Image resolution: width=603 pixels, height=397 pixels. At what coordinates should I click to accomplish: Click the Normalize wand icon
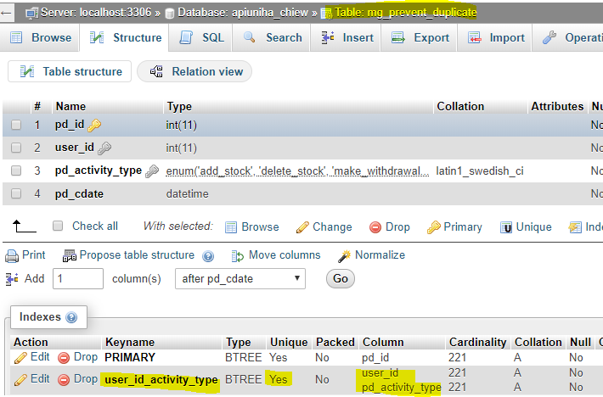pos(344,255)
